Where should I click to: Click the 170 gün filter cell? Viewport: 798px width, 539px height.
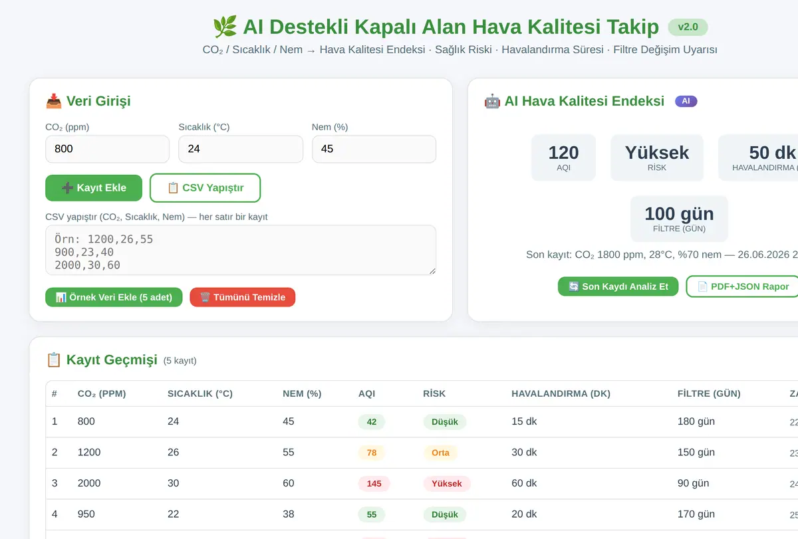pos(696,514)
